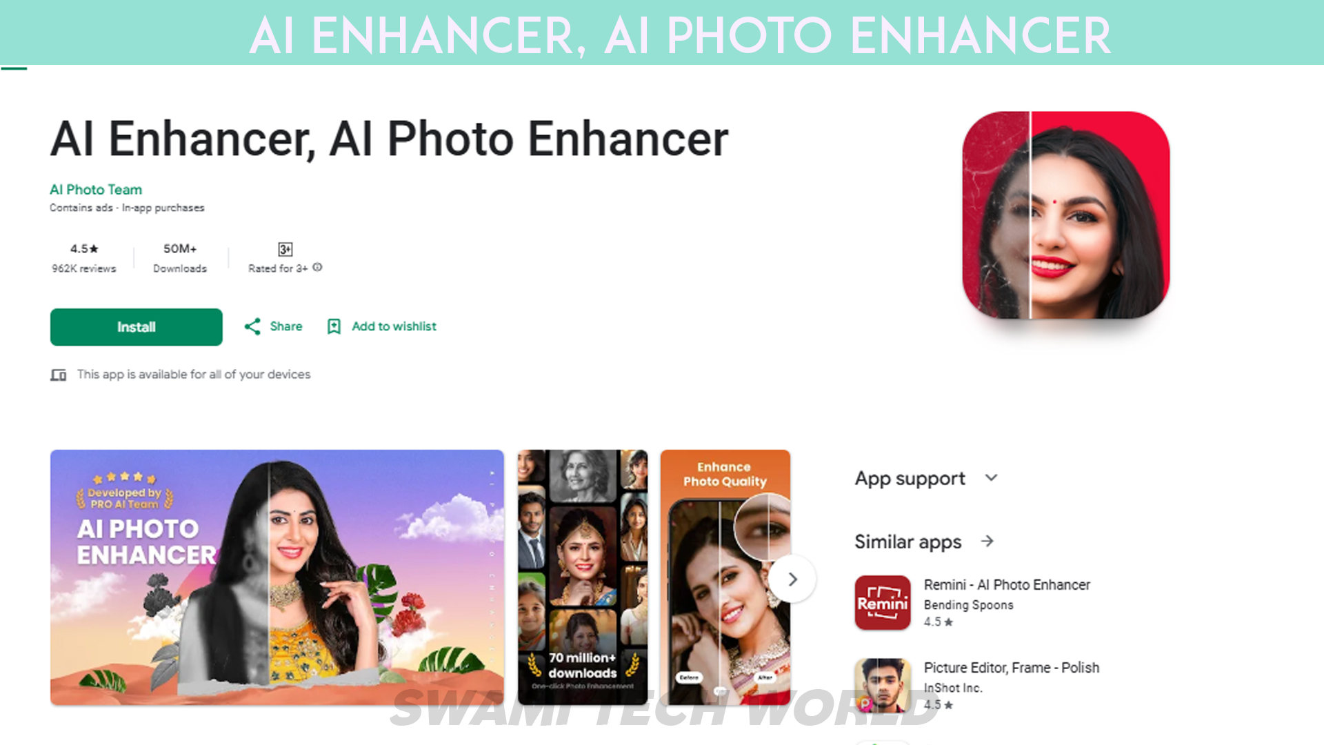Click the Install button
Screen dimensions: 1324x745
[x=135, y=326]
